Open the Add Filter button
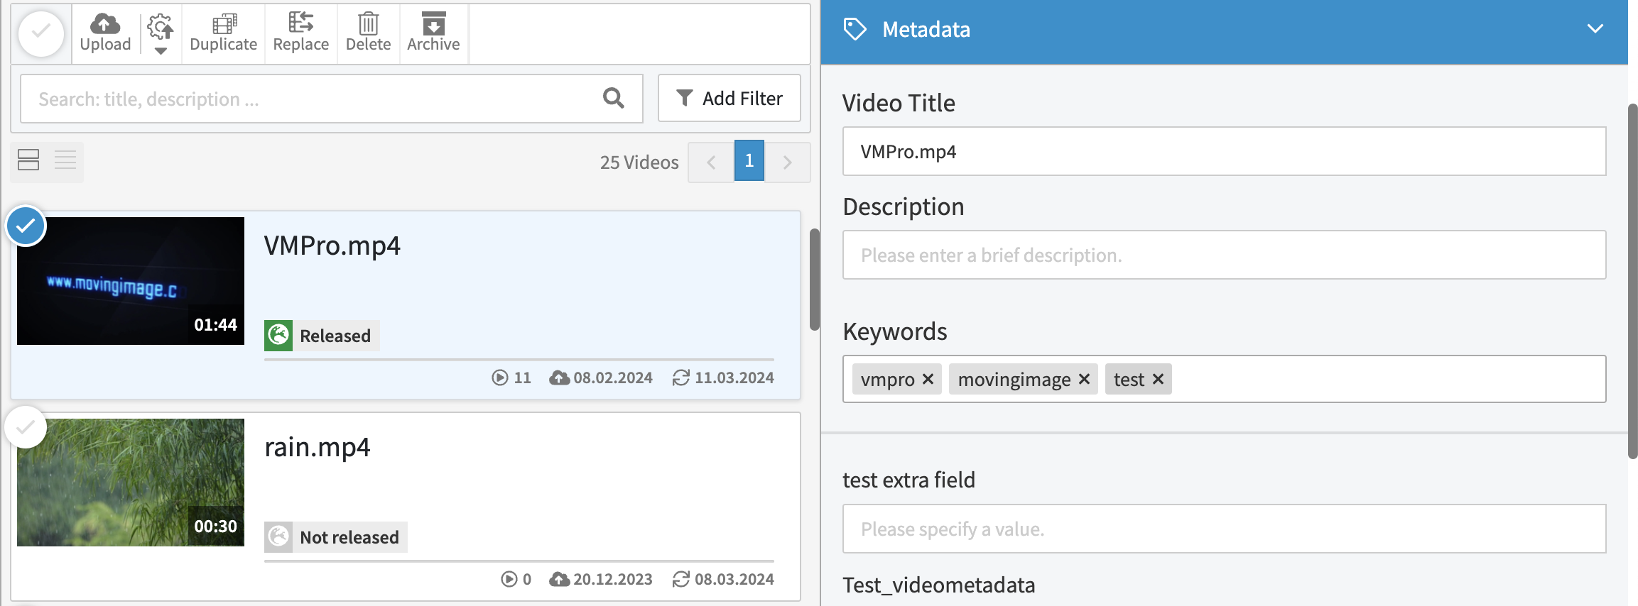The width and height of the screenshot is (1638, 606). 729,98
